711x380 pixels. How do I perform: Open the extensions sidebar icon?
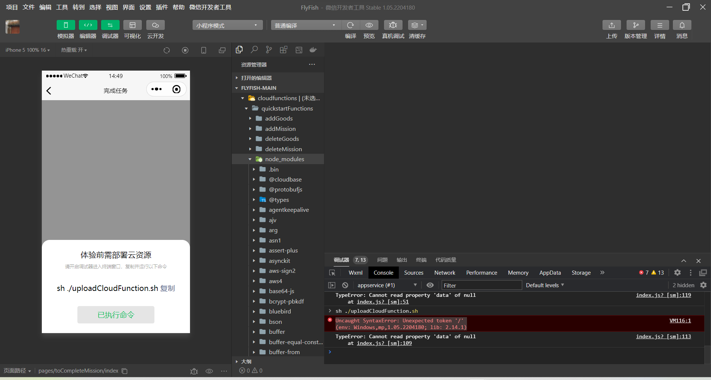coord(284,50)
